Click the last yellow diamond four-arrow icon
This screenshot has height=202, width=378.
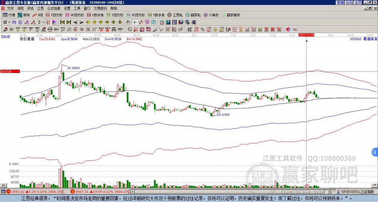pyautogui.click(x=120, y=22)
